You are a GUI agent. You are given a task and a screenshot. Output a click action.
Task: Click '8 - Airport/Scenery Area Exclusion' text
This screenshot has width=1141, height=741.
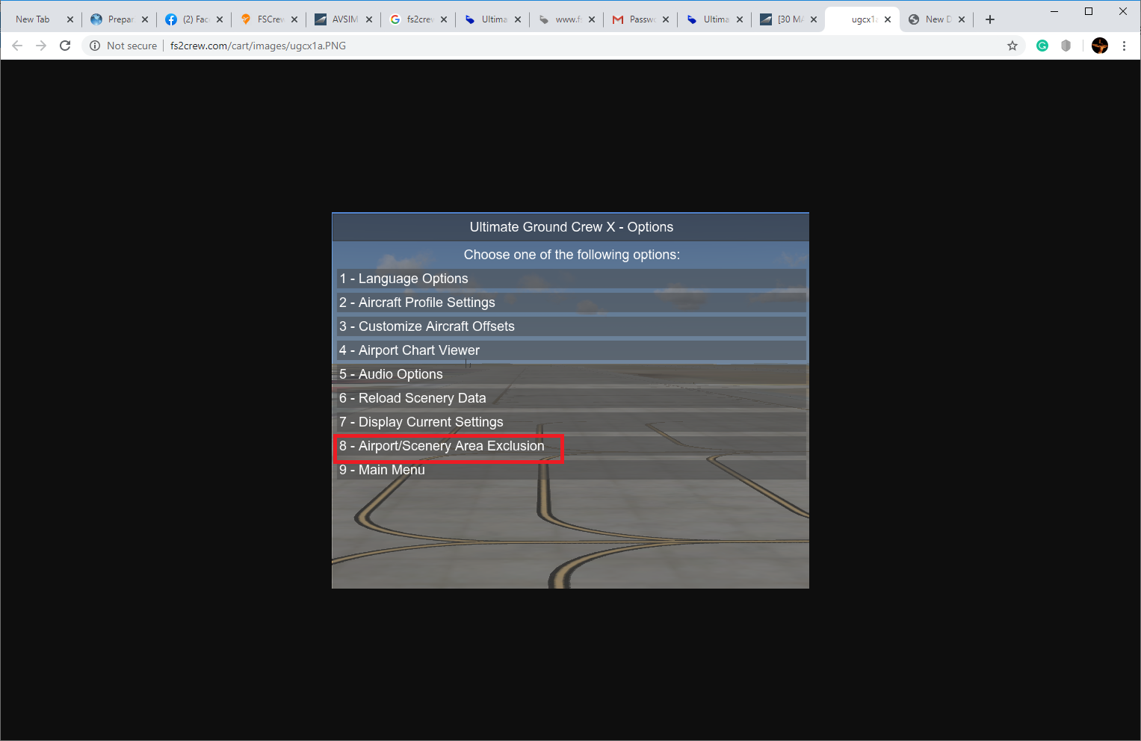pos(442,446)
